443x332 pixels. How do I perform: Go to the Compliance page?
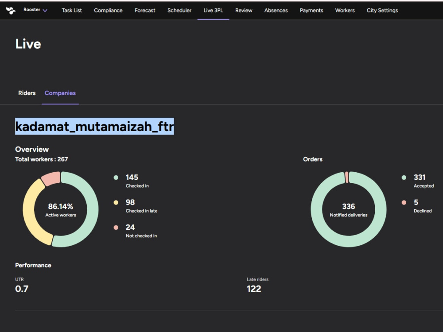pyautogui.click(x=108, y=11)
